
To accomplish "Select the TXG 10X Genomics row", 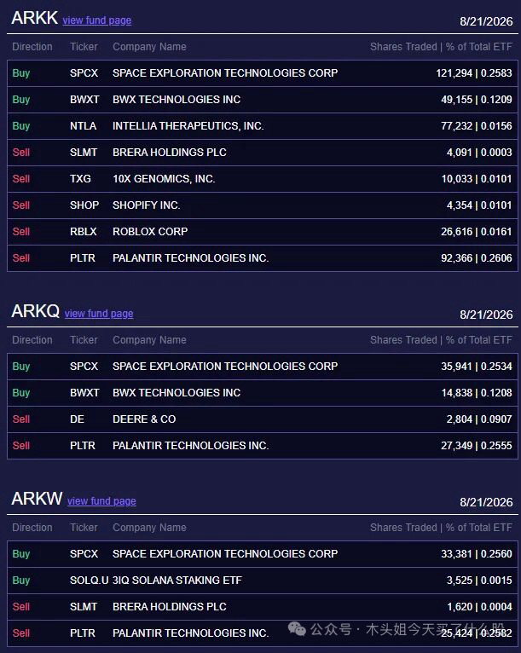I will tap(263, 179).
